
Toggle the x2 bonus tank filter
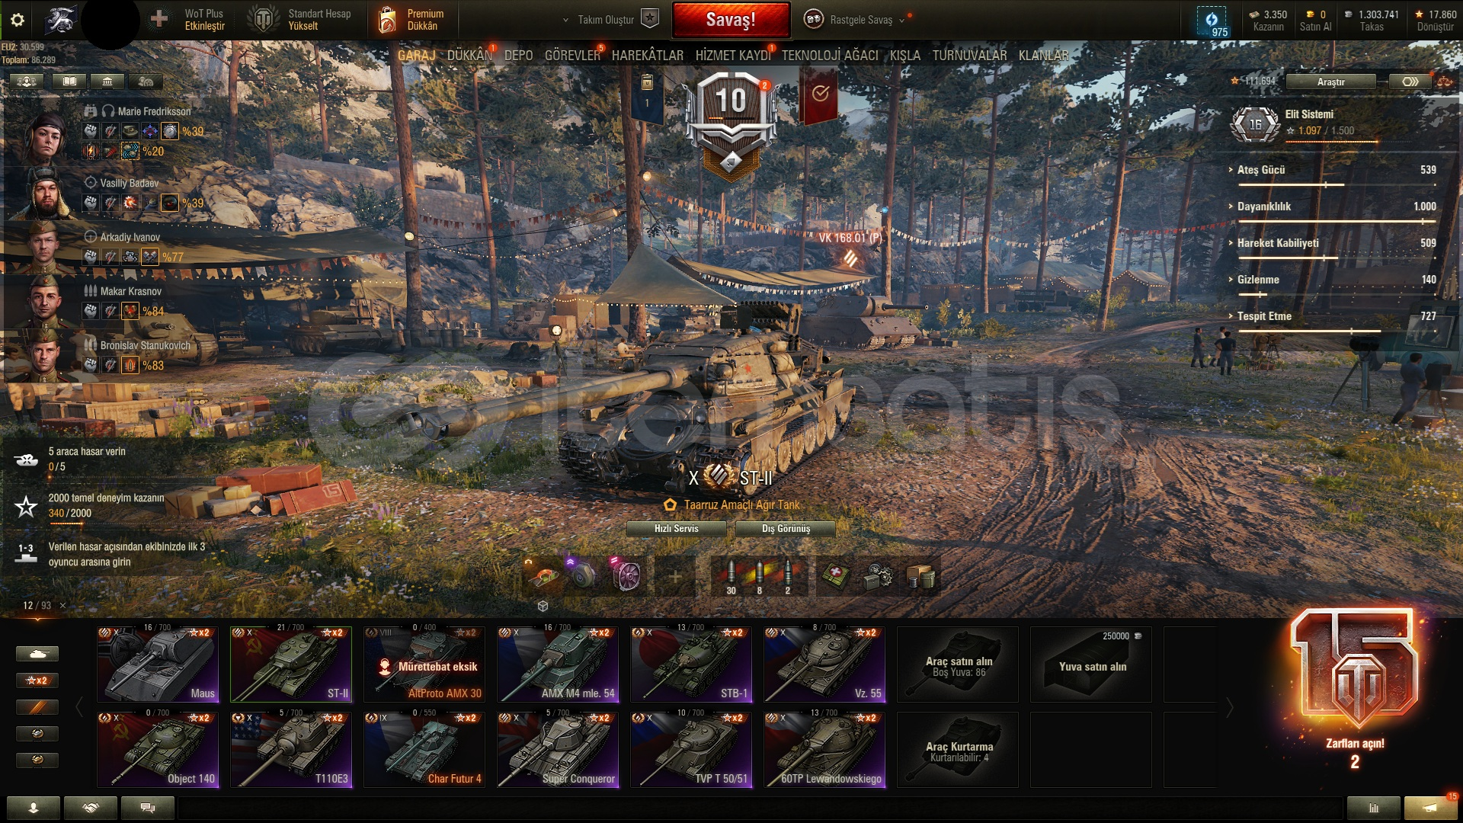(37, 680)
